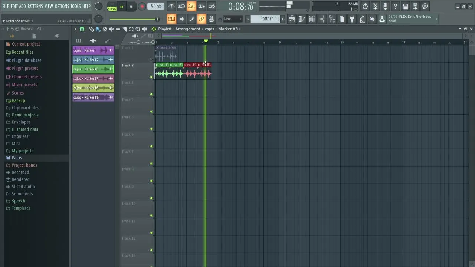This screenshot has height=267, width=475.
Task: Open the Mixer view
Action: 322,19
